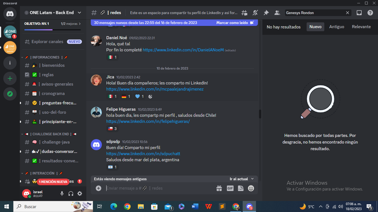The height and width of the screenshot is (212, 378).
Task: Open sdpsdp's sdpuchatt LinkedIn link
Action: click(x=143, y=154)
